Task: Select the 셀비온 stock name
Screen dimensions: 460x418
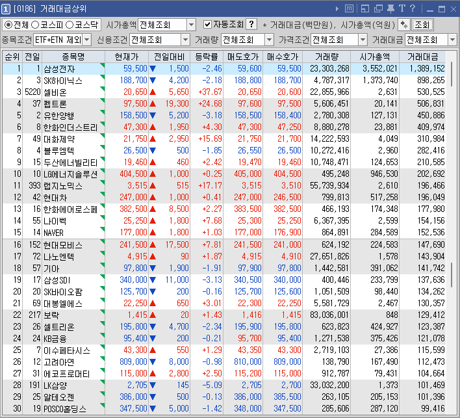Action: tap(55, 92)
